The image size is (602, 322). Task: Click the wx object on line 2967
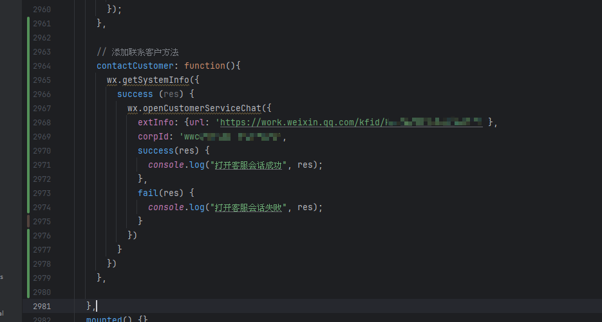[x=133, y=109]
